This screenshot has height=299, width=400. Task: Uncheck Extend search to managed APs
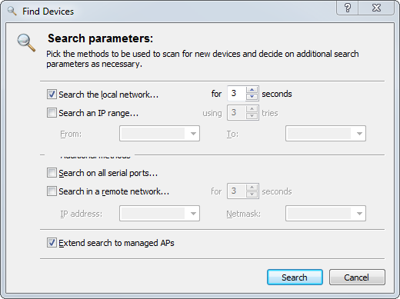tap(52, 242)
